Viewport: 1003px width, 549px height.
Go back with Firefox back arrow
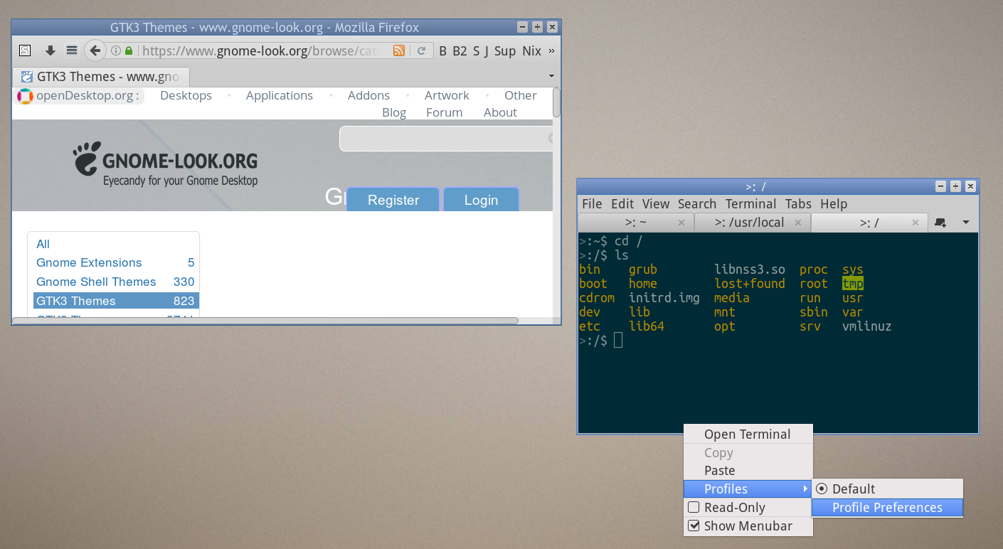(x=95, y=50)
